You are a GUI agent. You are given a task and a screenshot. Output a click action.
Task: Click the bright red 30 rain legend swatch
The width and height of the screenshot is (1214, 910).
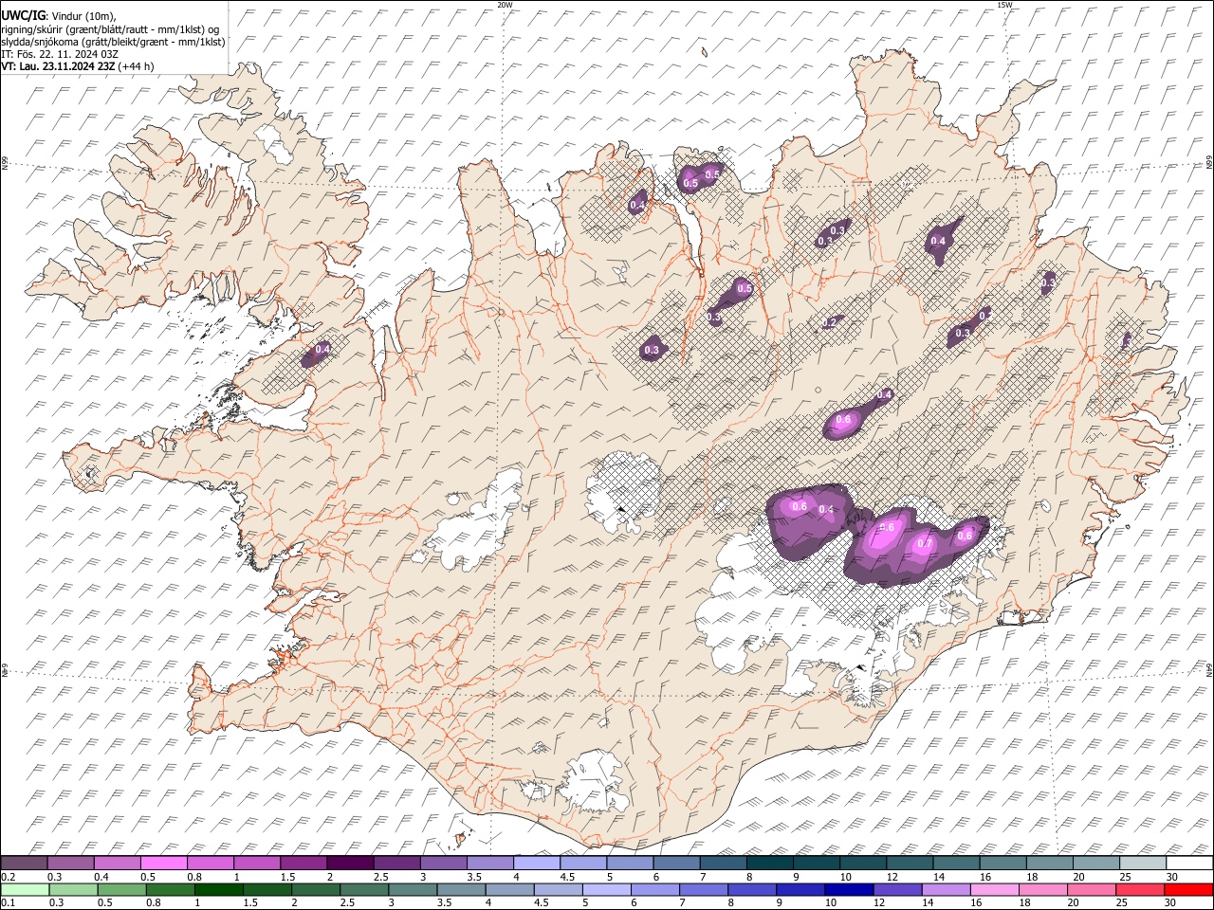(1188, 889)
